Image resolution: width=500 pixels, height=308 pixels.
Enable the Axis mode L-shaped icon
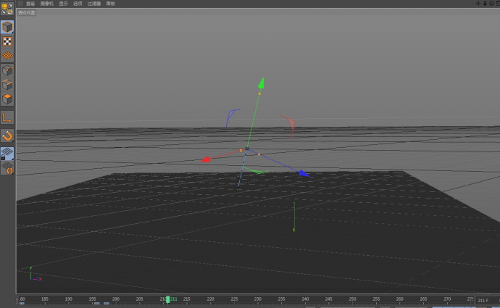tap(7, 117)
